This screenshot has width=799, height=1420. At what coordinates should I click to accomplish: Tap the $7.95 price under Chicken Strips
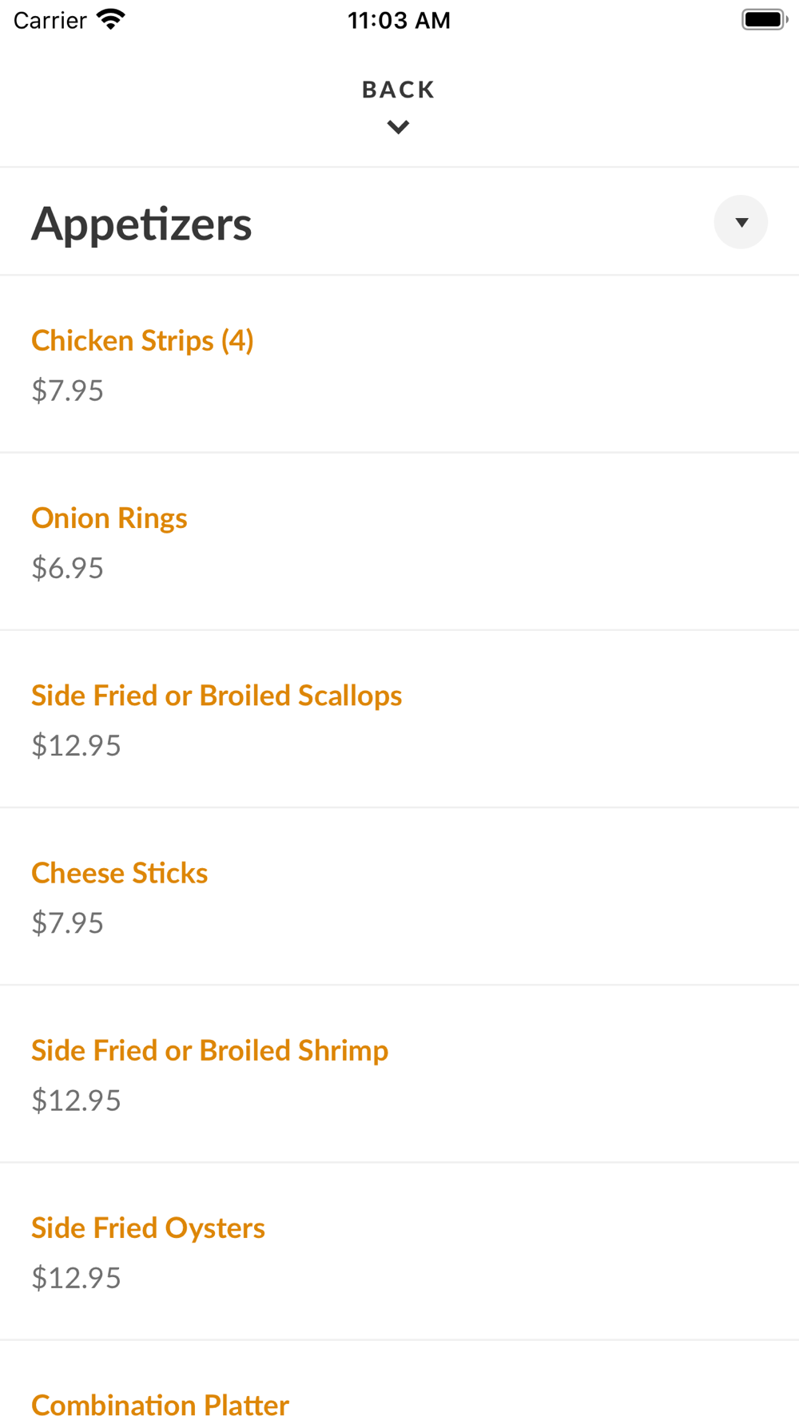tap(68, 391)
